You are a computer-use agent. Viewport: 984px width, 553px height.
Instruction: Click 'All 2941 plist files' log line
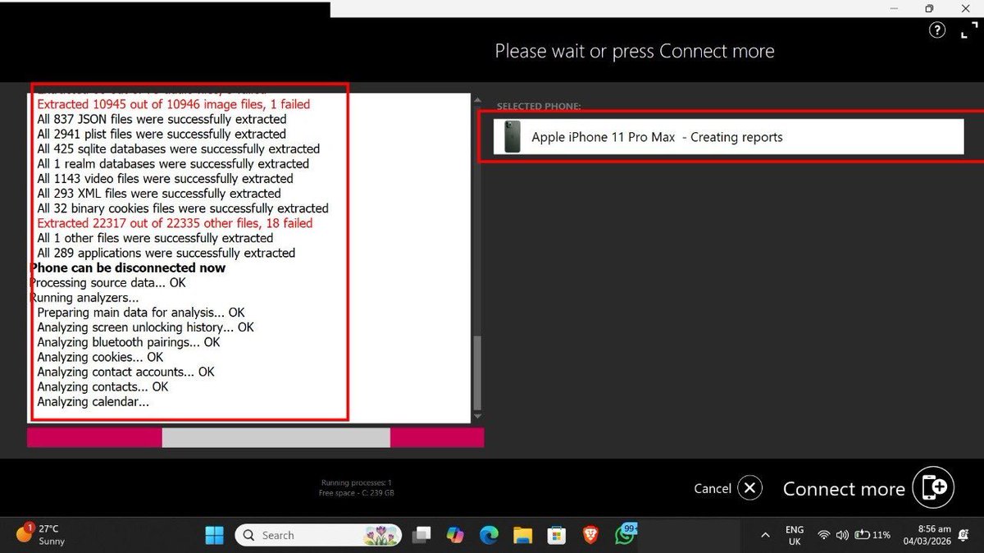[x=162, y=134]
